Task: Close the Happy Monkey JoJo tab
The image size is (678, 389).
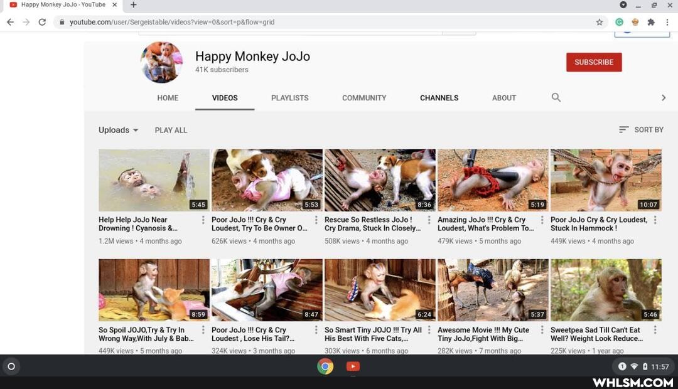Action: [115, 5]
